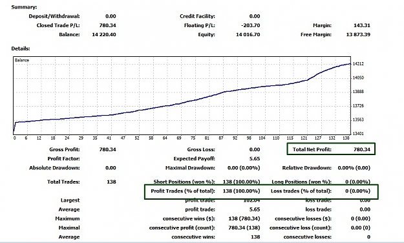Click the equity value 14 016.70

248,34
